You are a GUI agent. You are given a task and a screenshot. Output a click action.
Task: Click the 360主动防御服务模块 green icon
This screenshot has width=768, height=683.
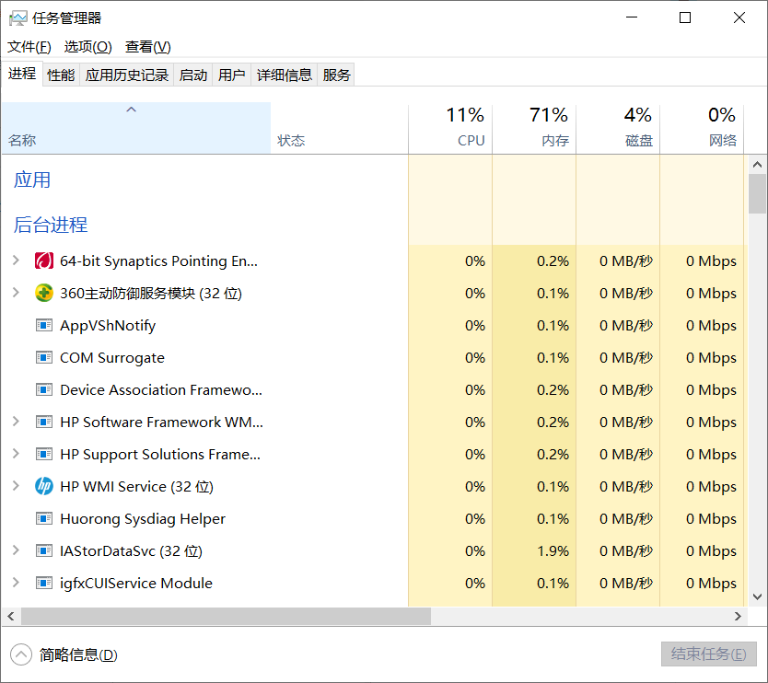coord(44,293)
